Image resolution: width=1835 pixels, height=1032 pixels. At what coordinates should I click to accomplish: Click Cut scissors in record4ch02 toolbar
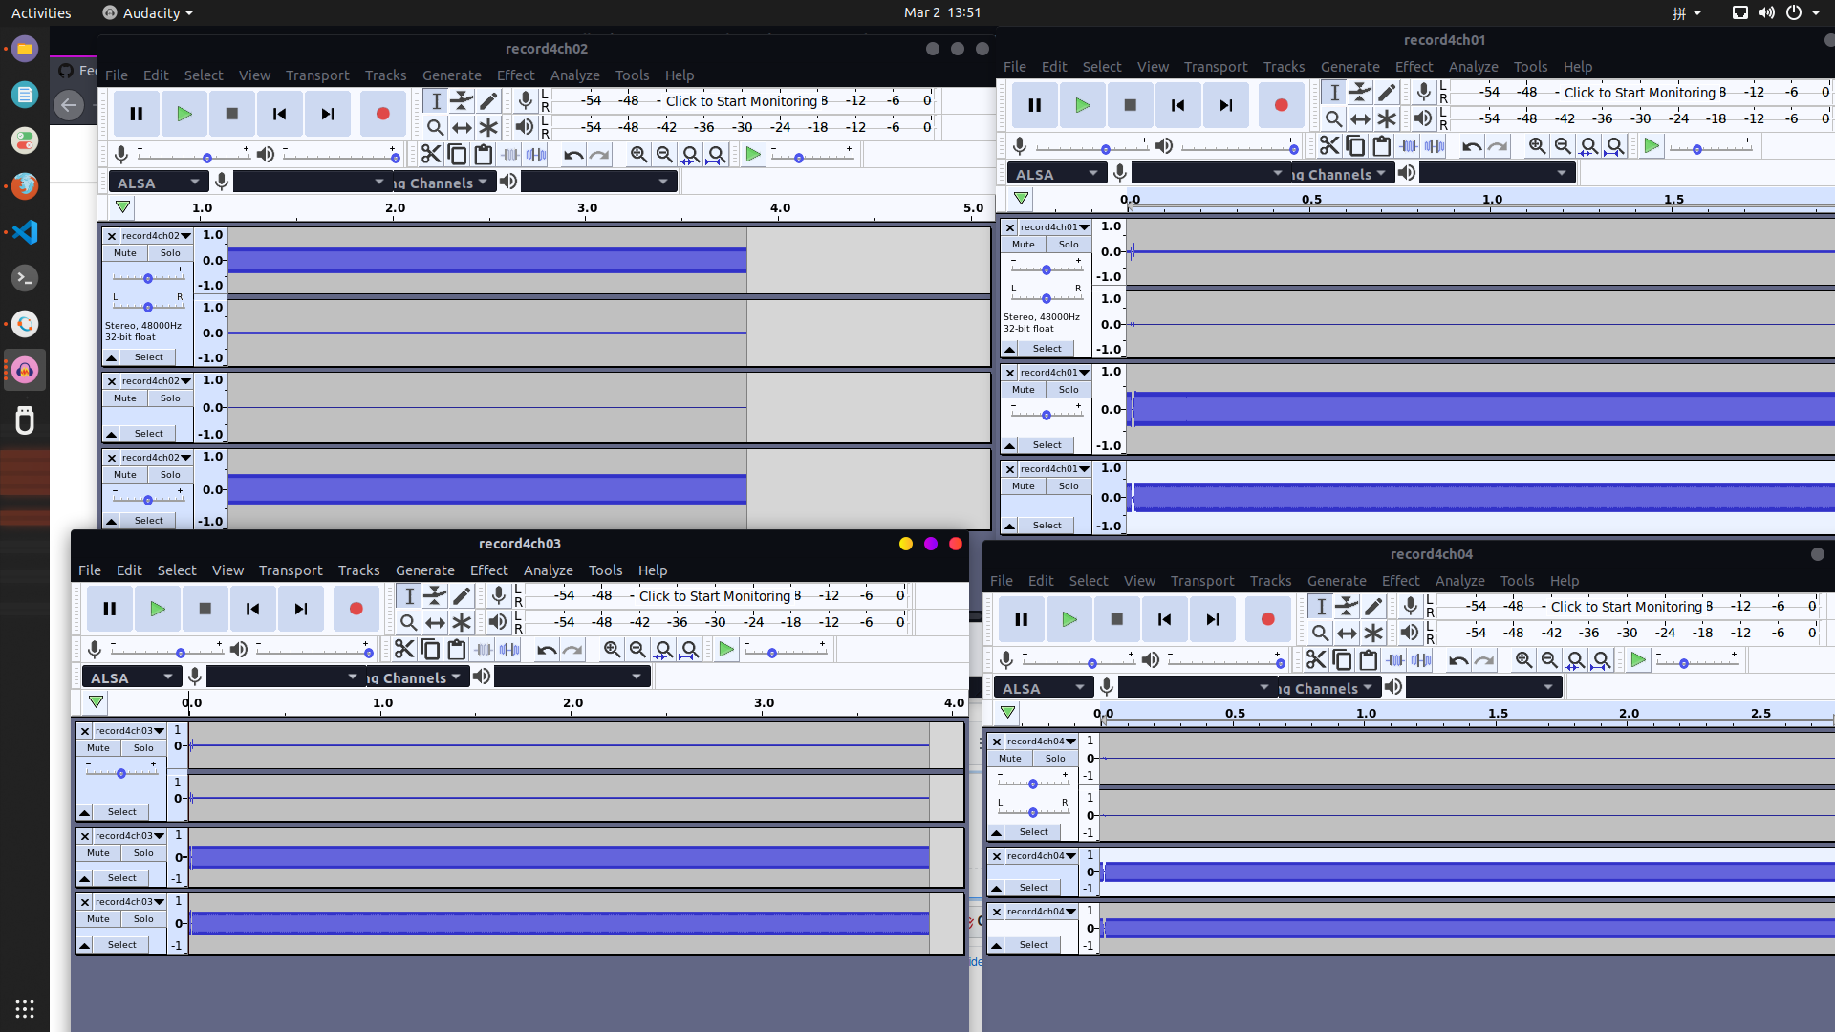pos(431,154)
